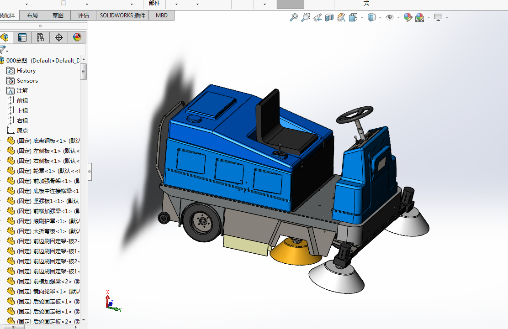Open the 布局 ribbon tab
The width and height of the screenshot is (508, 329).
(32, 15)
